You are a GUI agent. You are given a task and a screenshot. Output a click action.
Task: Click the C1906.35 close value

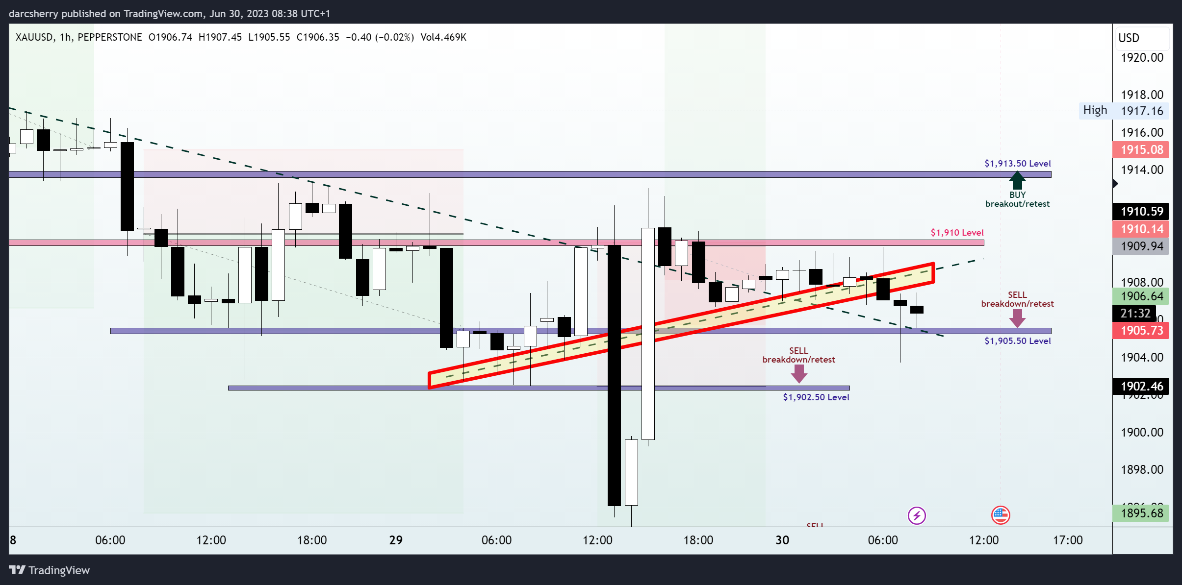click(x=318, y=37)
